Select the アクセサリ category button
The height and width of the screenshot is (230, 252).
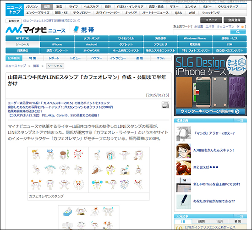point(160,44)
